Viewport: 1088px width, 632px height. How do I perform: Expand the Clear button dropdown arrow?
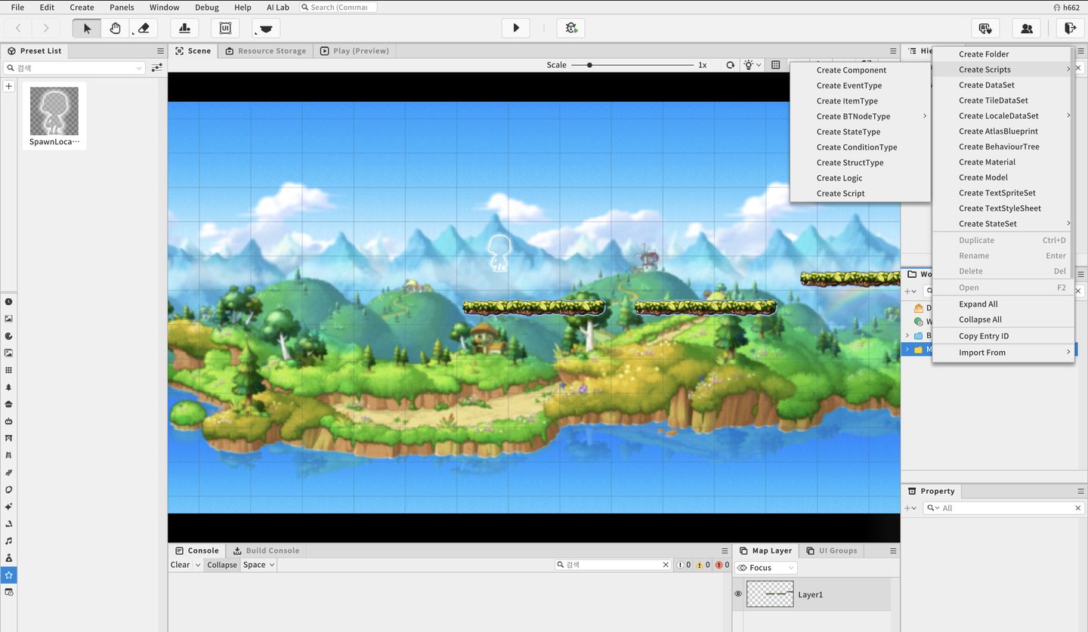pyautogui.click(x=198, y=565)
